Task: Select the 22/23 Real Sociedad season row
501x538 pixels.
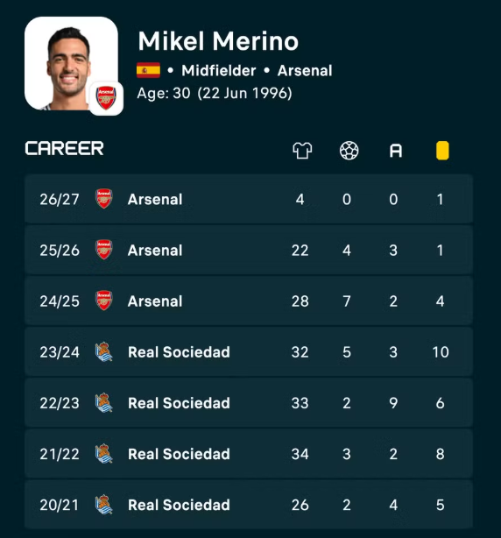Action: [249, 403]
